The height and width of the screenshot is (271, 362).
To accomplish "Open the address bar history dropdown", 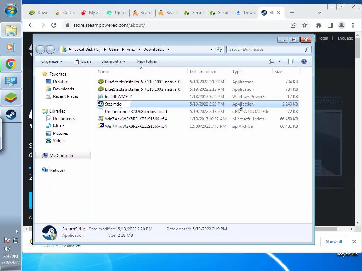I will coord(211,49).
